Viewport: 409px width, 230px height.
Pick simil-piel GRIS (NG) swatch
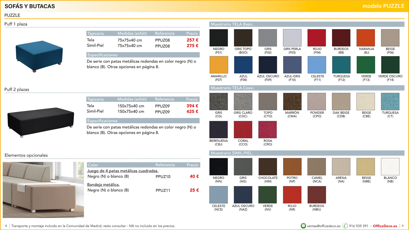pyautogui.click(x=243, y=167)
